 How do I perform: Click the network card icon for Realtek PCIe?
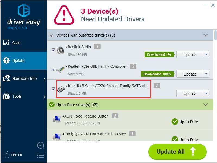pos(60,70)
